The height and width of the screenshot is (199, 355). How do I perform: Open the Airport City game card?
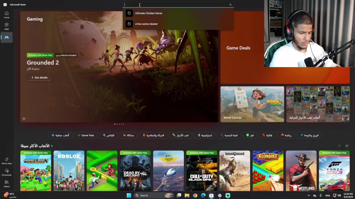click(x=168, y=171)
